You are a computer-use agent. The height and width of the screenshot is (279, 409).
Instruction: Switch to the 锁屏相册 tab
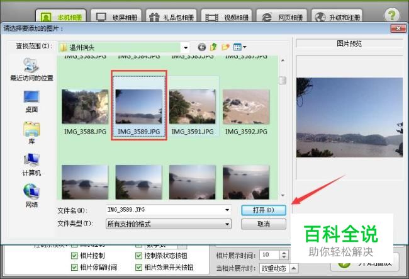[x=116, y=16]
